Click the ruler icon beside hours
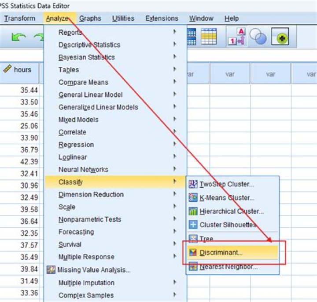Screen dimensions: 317x302 (x=7, y=69)
